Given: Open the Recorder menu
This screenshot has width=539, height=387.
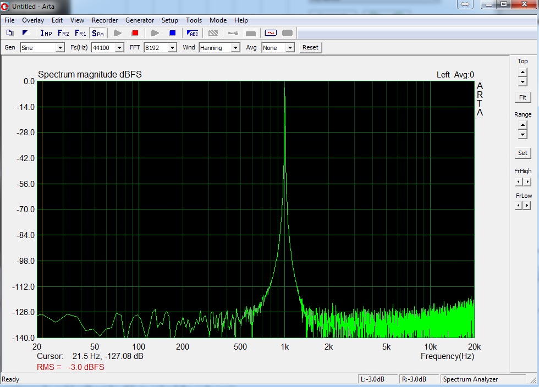Looking at the screenshot, I should (105, 20).
